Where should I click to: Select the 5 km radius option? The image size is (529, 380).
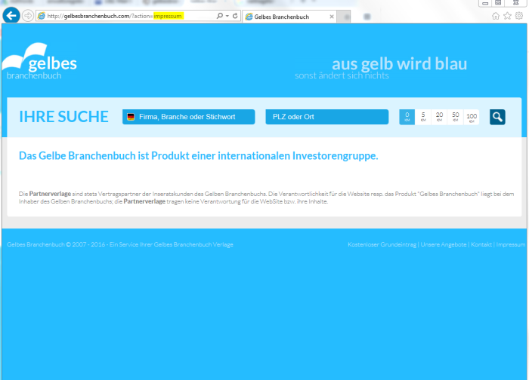(x=423, y=117)
